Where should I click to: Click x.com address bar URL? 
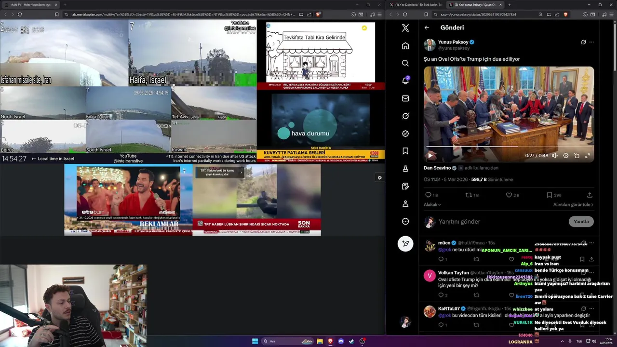(x=478, y=14)
